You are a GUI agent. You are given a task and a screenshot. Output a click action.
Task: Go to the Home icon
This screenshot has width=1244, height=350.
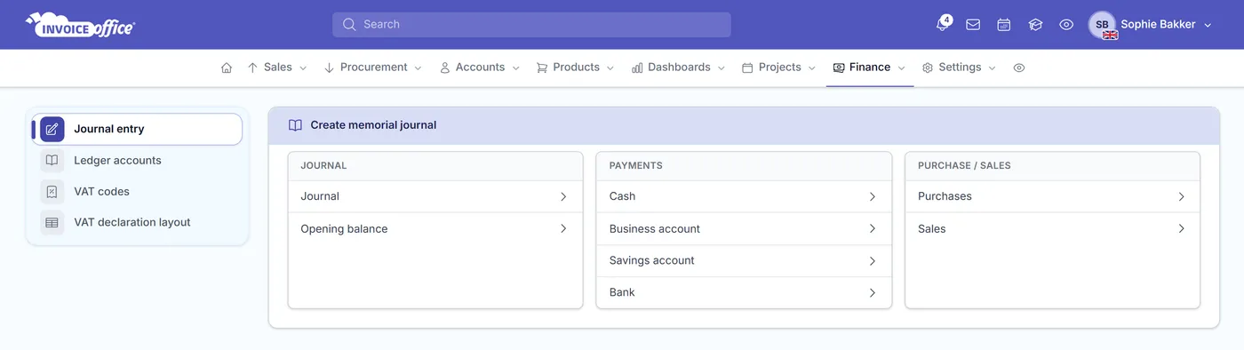pyautogui.click(x=227, y=68)
